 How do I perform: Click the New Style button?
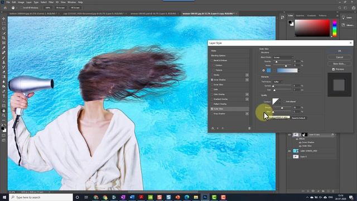pyautogui.click(x=340, y=64)
